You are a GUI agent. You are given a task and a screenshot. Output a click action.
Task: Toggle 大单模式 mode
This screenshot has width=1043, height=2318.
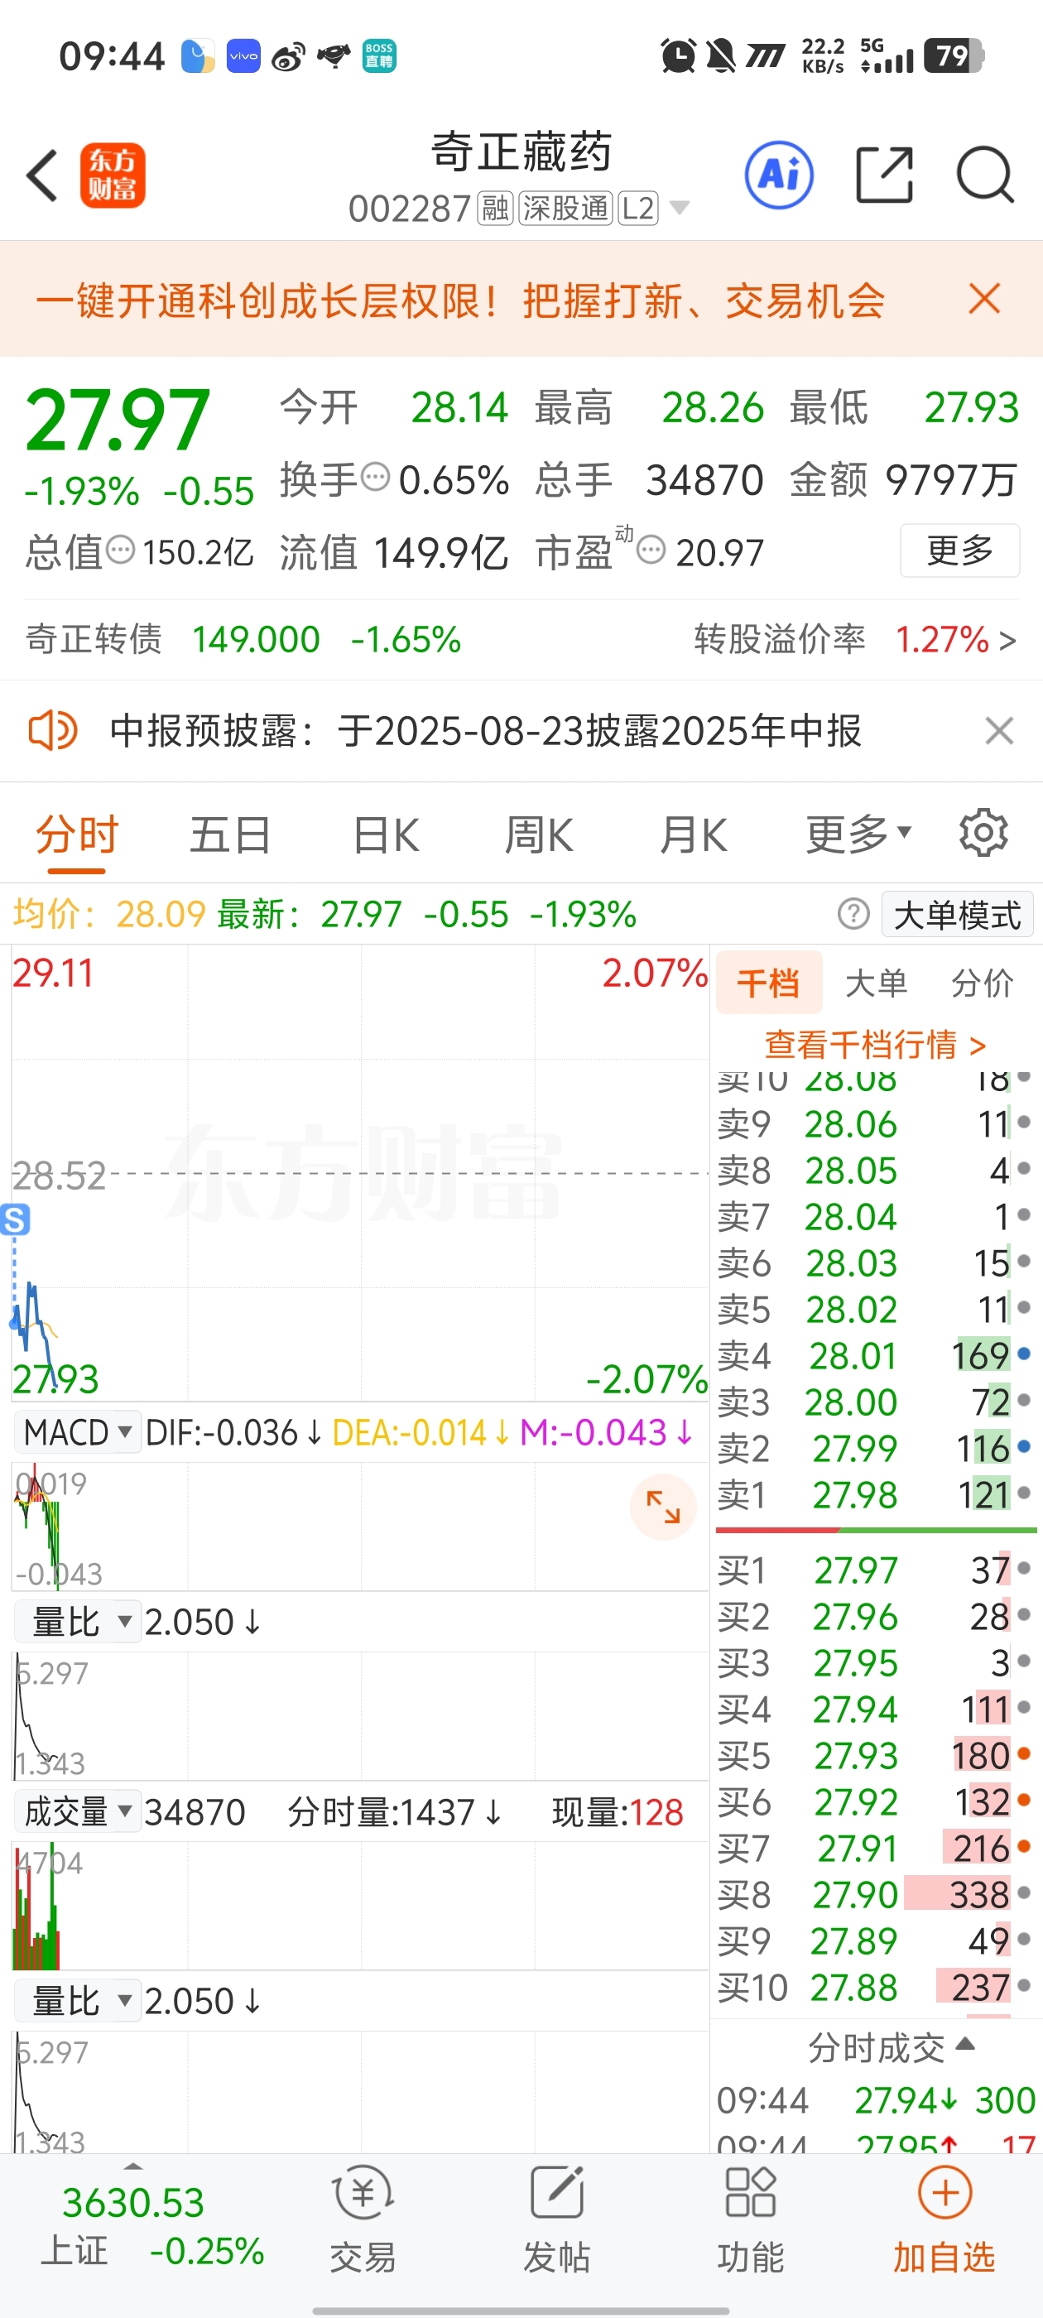coord(958,914)
